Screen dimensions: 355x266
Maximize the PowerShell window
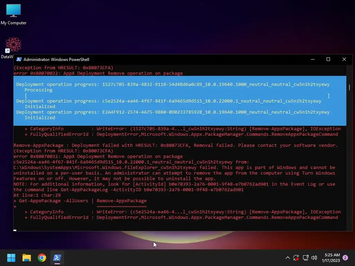click(x=328, y=59)
